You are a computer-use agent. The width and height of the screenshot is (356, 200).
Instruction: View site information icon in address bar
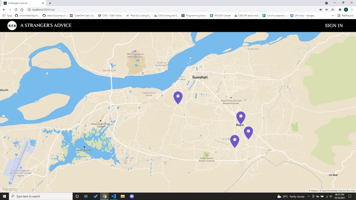[29, 10]
